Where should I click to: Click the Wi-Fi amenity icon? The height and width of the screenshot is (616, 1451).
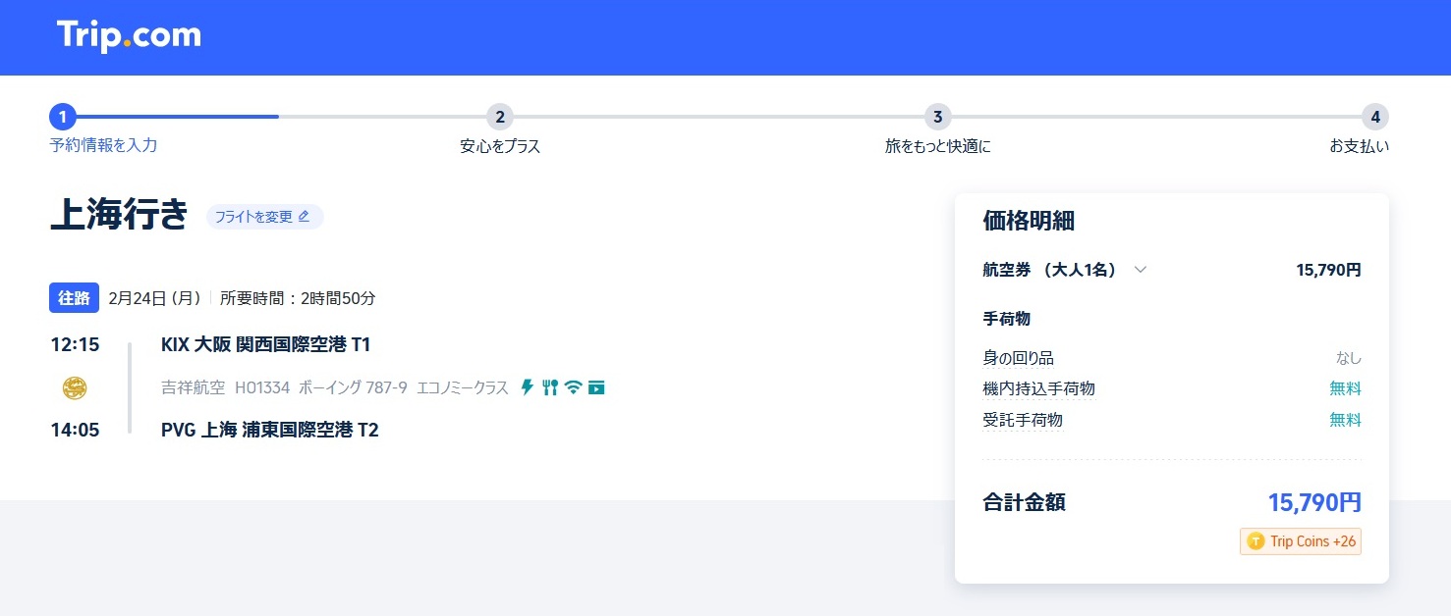click(x=574, y=387)
